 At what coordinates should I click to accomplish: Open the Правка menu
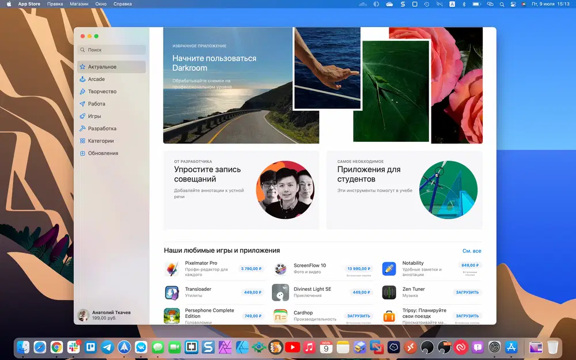(x=55, y=4)
